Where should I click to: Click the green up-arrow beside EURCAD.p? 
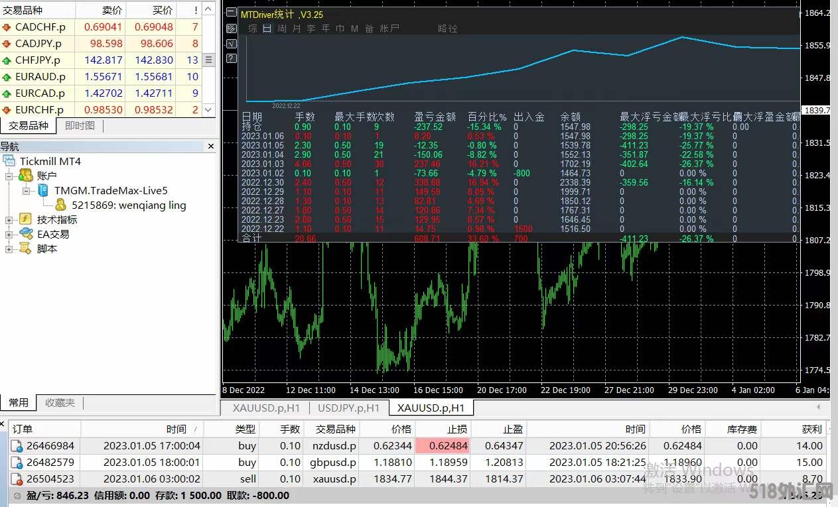click(x=7, y=93)
